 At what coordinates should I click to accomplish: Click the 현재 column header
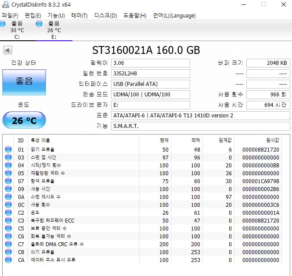pyautogui.click(x=155, y=140)
